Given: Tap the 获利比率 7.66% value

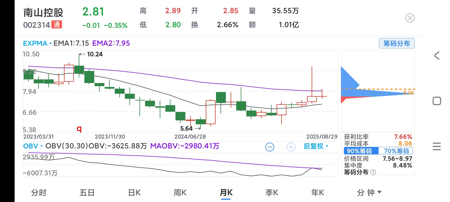Looking at the screenshot, I should click(403, 137).
